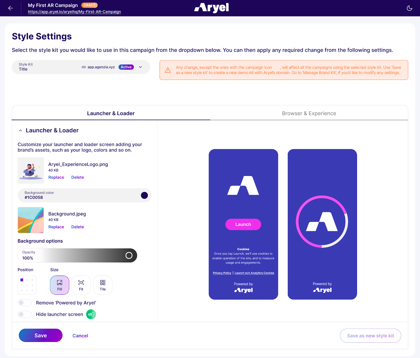This screenshot has height=358, width=420.
Task: Switch to Browser & Experience tab
Action: (x=309, y=113)
